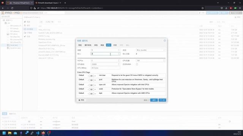Open File Explorer from the taskbar
This screenshot has width=243, height=136.
[9, 133]
